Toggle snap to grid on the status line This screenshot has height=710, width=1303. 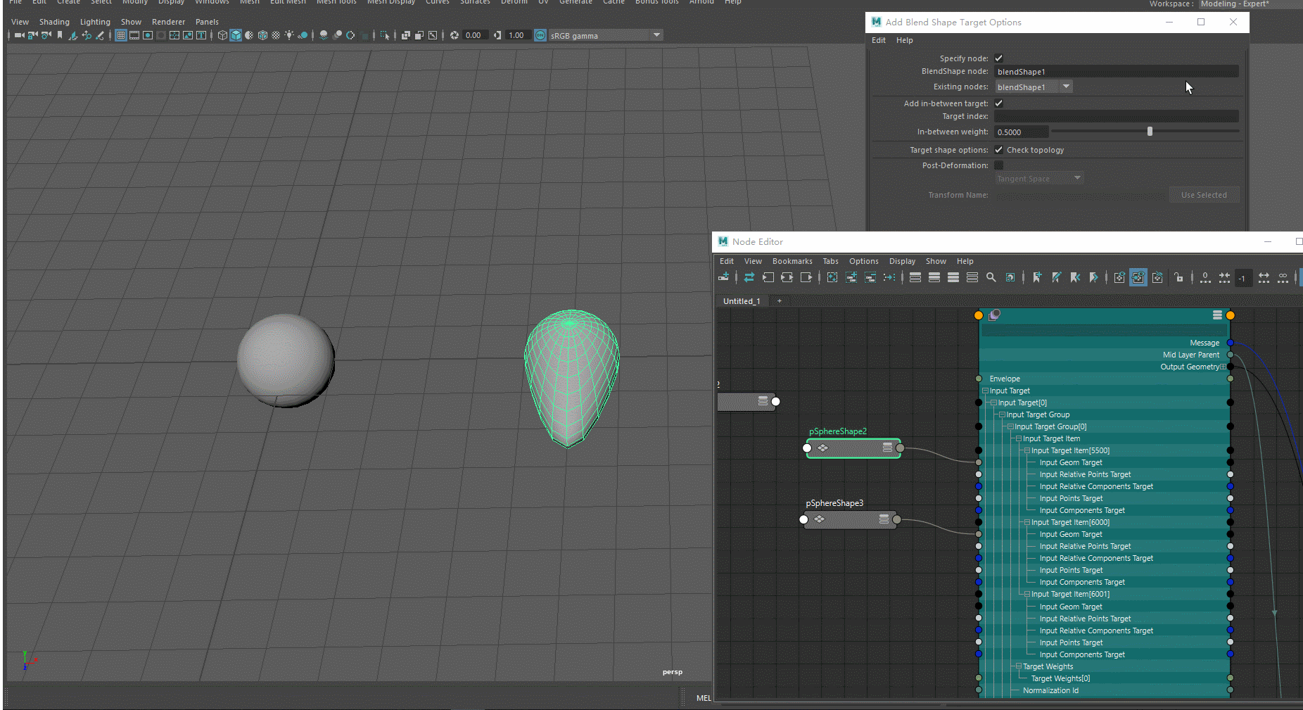(x=122, y=36)
